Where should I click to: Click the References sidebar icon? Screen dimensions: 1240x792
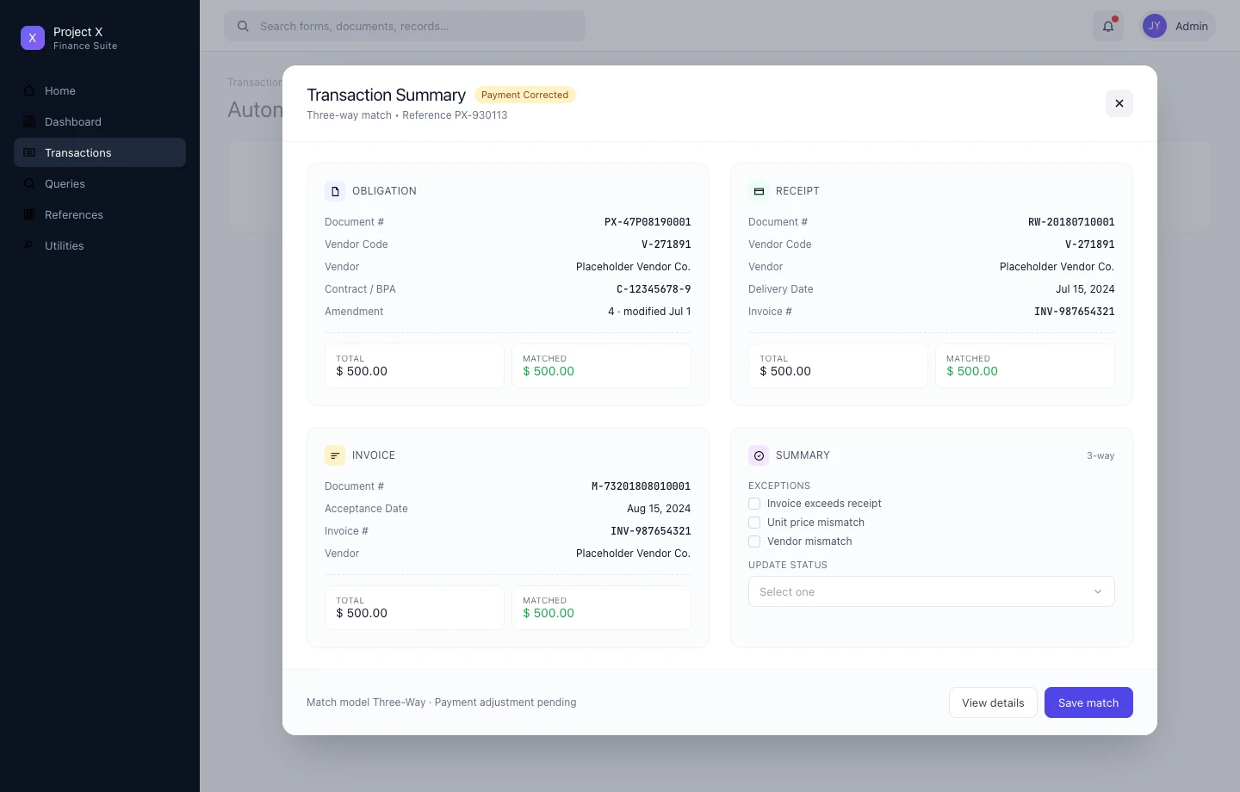pos(29,214)
